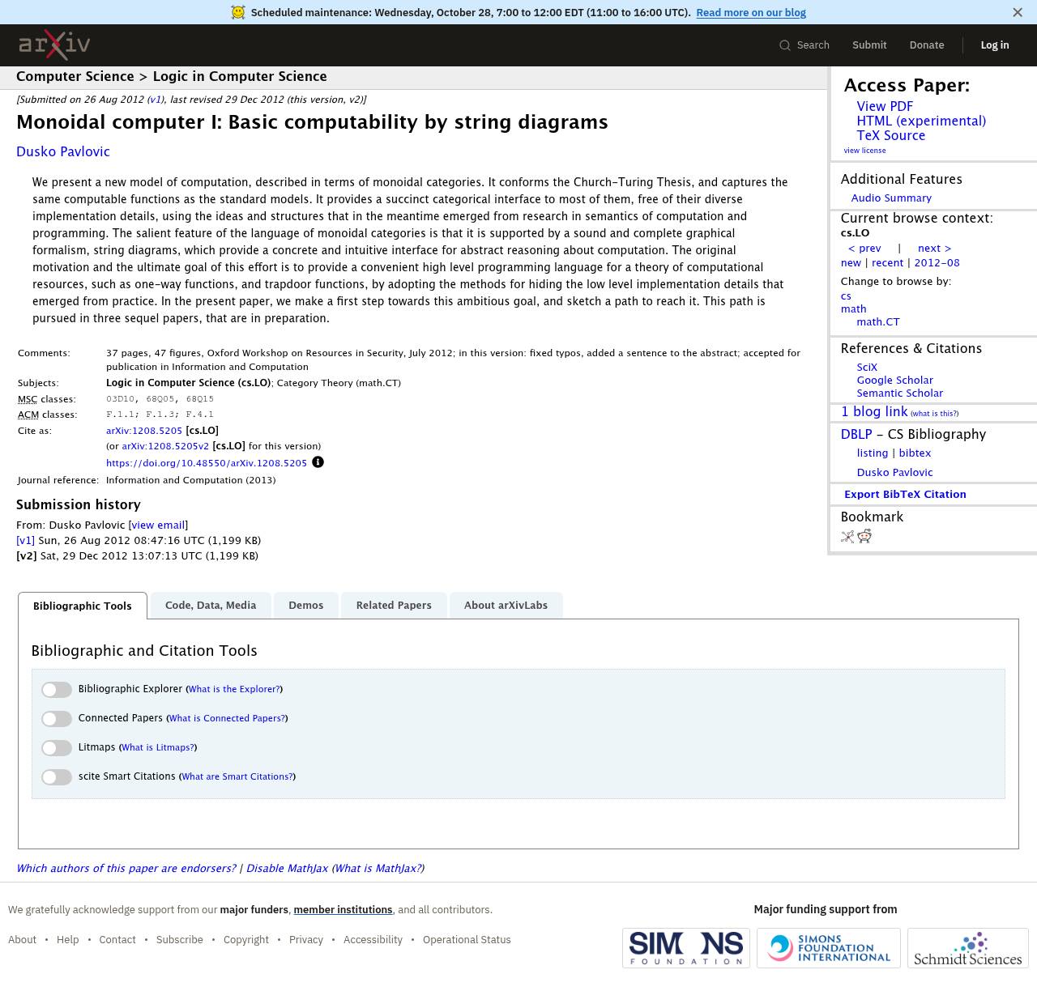The height and width of the screenshot is (991, 1037).
Task: Click the DOI info icon
Action: tap(318, 462)
